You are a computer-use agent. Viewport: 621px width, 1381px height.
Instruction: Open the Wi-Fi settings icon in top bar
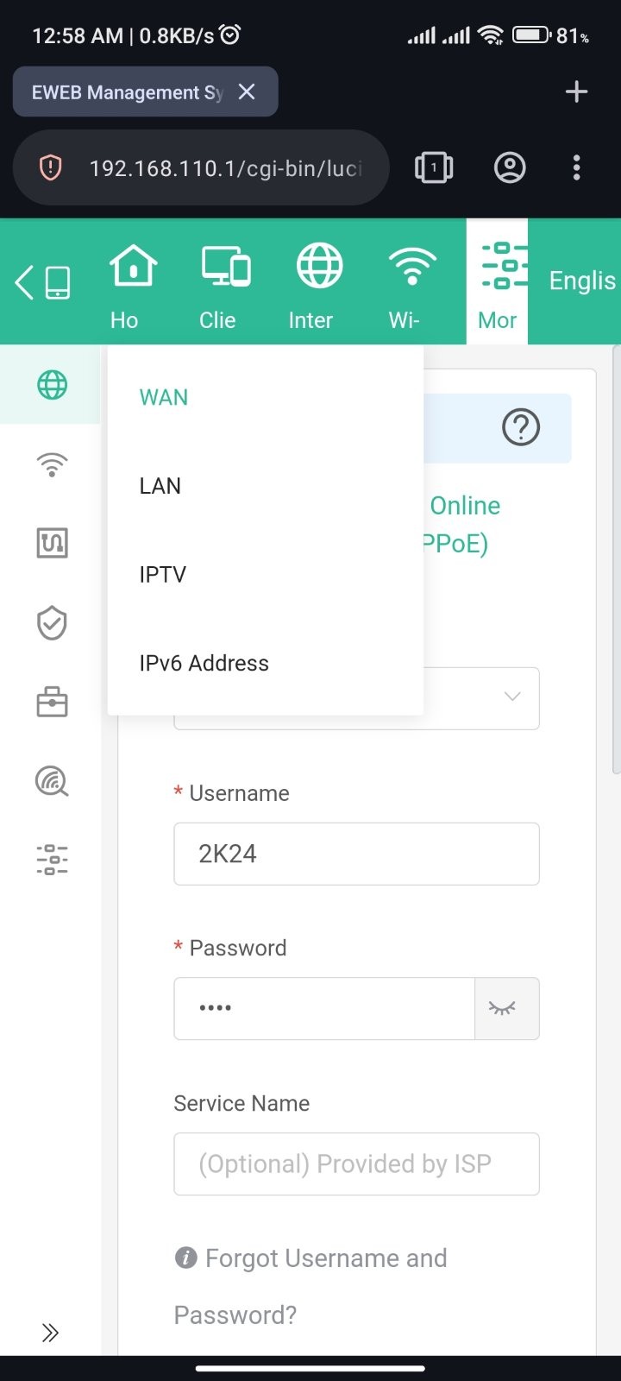pyautogui.click(x=411, y=283)
